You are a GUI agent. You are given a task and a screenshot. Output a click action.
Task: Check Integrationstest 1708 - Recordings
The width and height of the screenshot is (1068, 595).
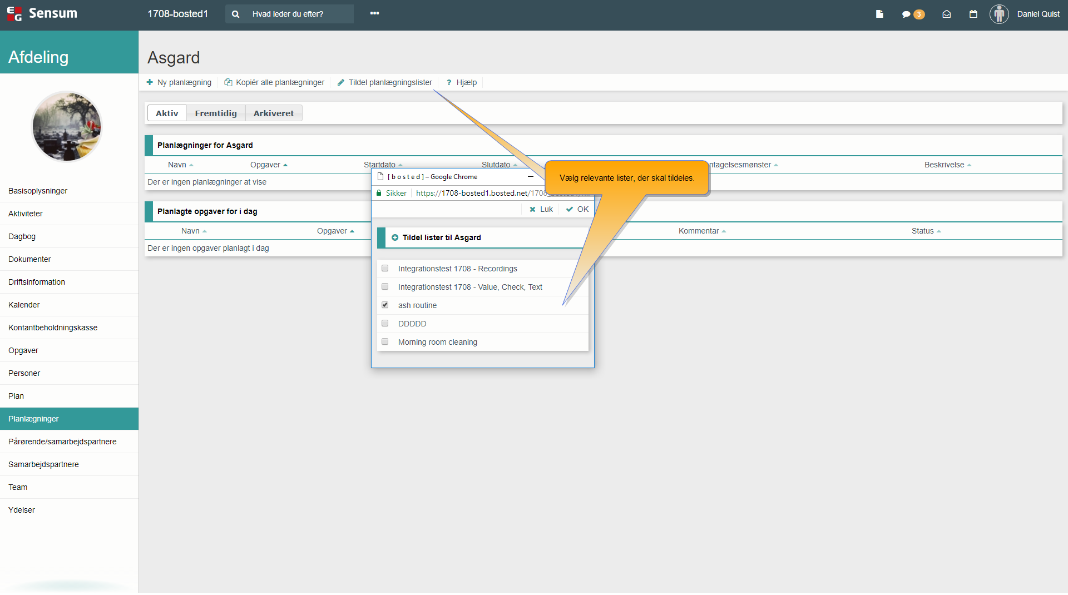(x=385, y=268)
